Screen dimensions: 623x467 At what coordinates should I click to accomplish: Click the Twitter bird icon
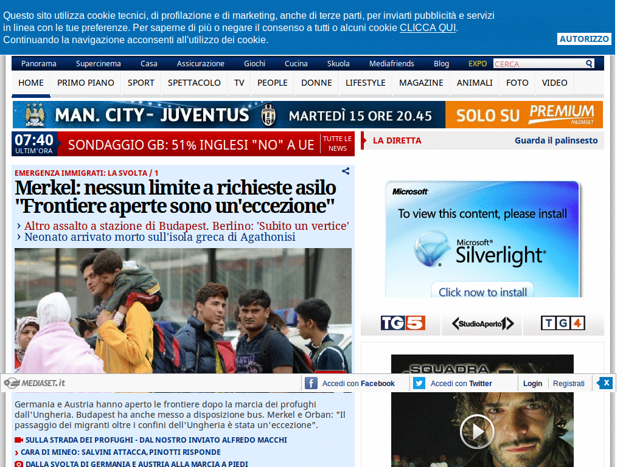point(419,383)
